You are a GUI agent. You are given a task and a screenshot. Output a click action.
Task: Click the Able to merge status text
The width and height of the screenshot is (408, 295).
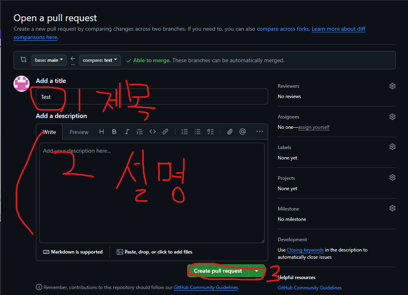point(152,61)
